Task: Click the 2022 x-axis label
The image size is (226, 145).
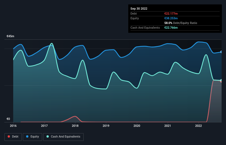Action: pyautogui.click(x=198, y=126)
